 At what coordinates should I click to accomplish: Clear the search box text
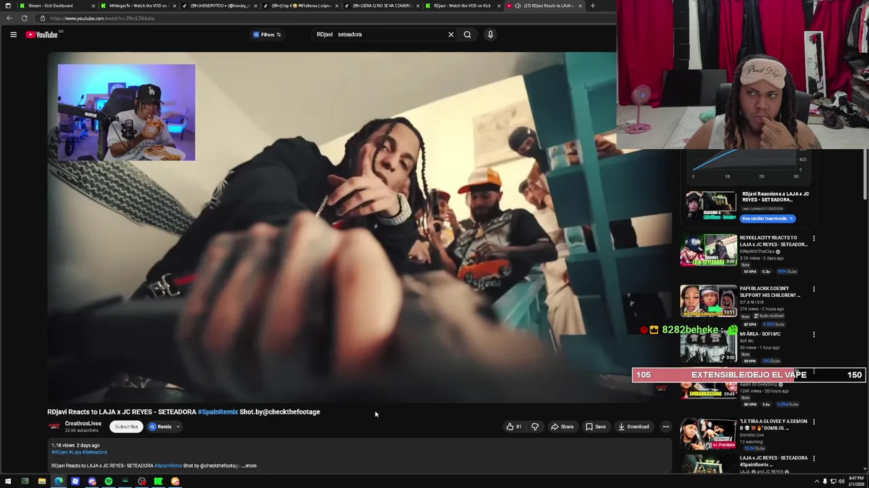[451, 35]
